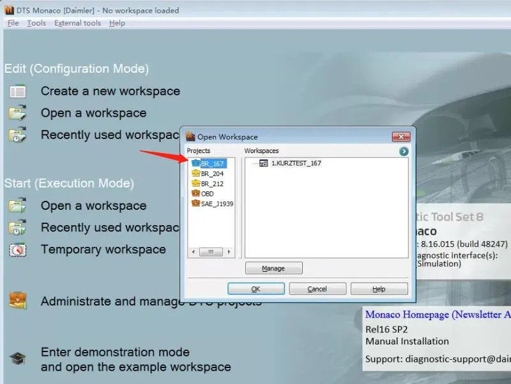Screen dimensions: 511x384
Task: Click the green arrow icon in Open Workspace dialog
Action: pos(404,151)
